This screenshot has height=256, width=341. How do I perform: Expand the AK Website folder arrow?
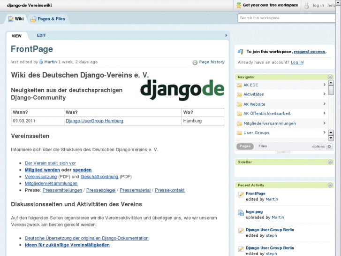[324, 104]
